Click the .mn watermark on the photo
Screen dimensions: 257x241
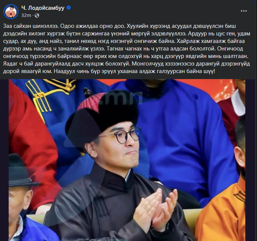point(121,98)
